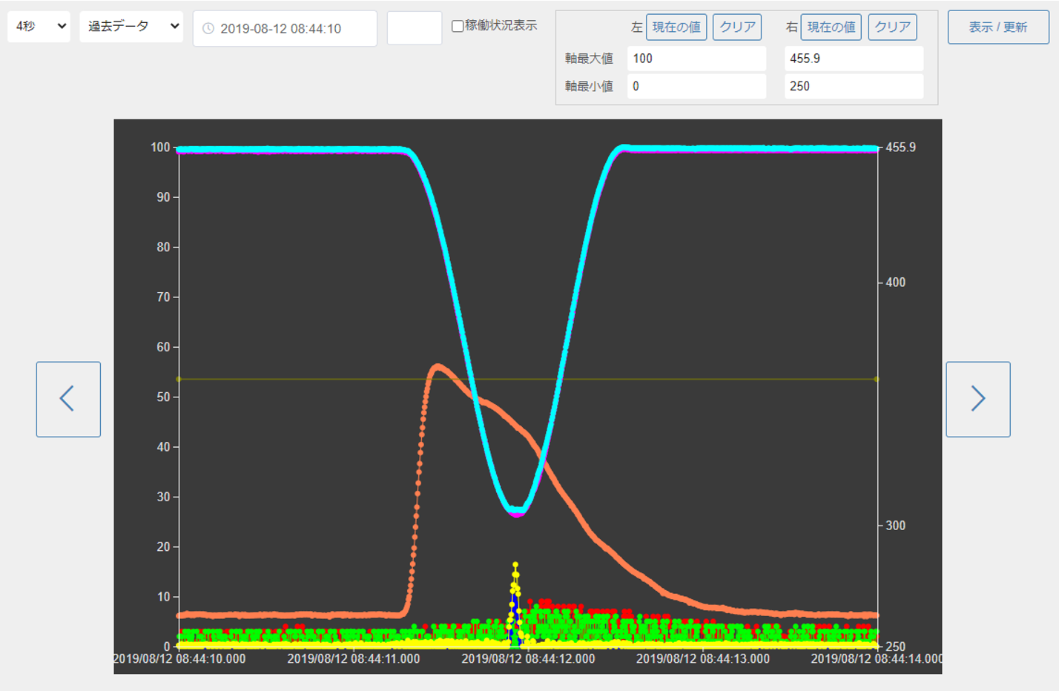The height and width of the screenshot is (691, 1059).
Task: Edit right 軸最小値 field showing 250
Action: tap(854, 86)
